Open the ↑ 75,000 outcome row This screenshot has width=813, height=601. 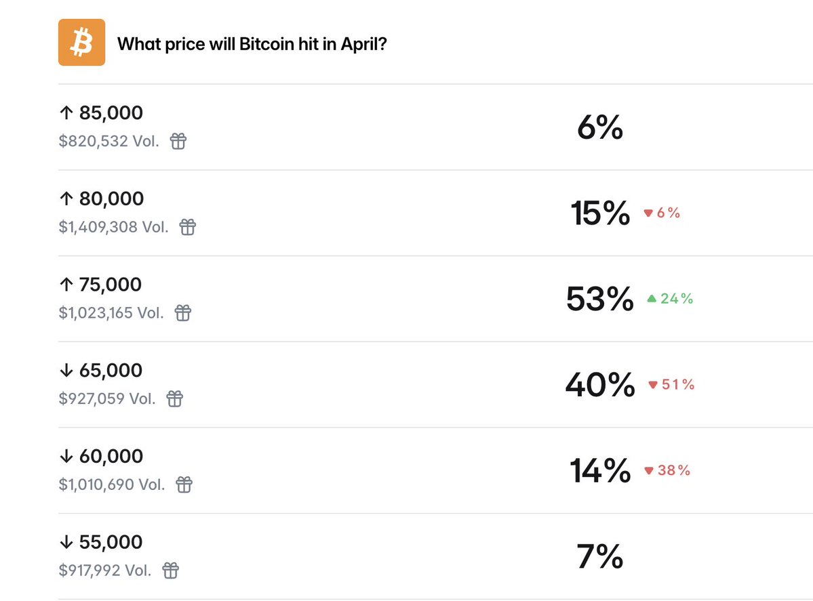coord(101,285)
